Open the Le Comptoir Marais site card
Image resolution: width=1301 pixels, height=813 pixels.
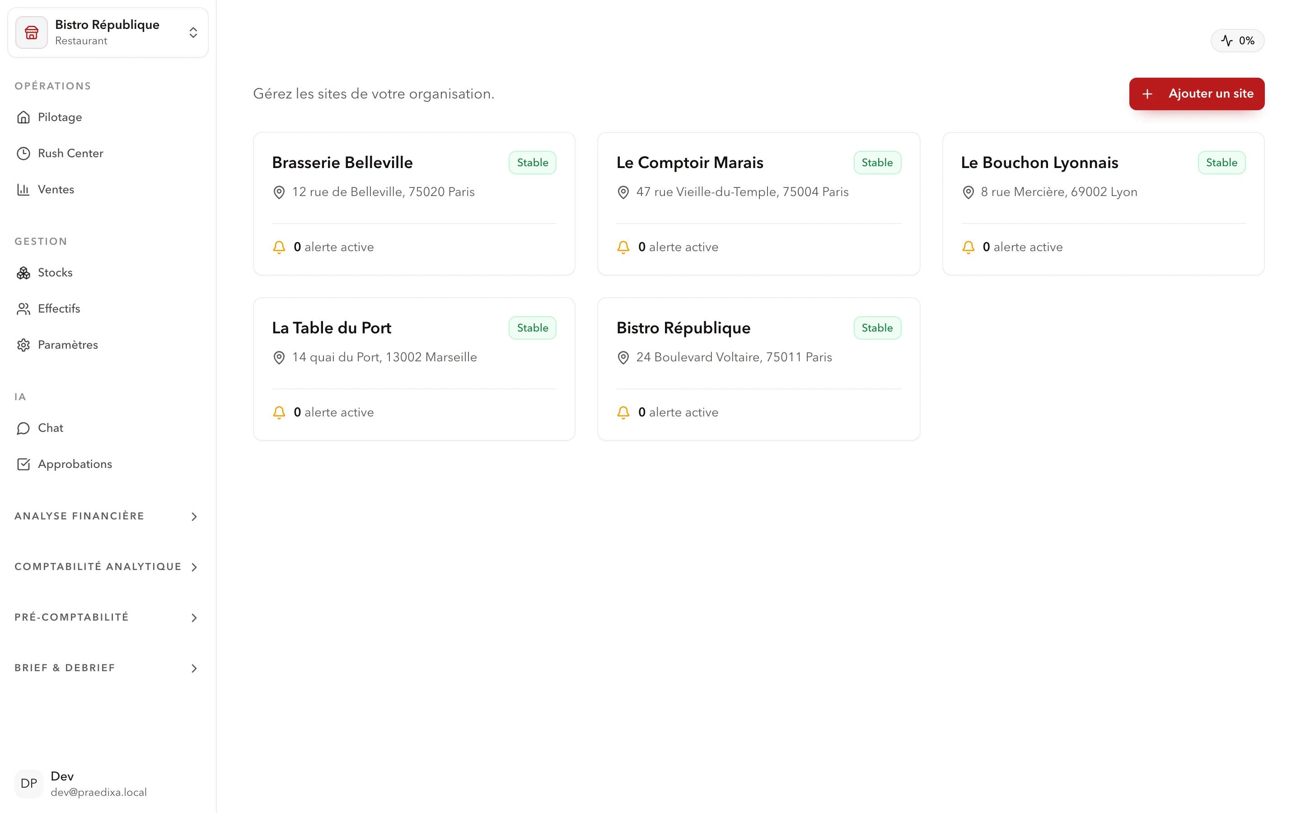click(758, 204)
